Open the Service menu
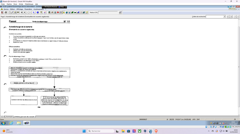This screenshot has height=134, width=240. 6,9
